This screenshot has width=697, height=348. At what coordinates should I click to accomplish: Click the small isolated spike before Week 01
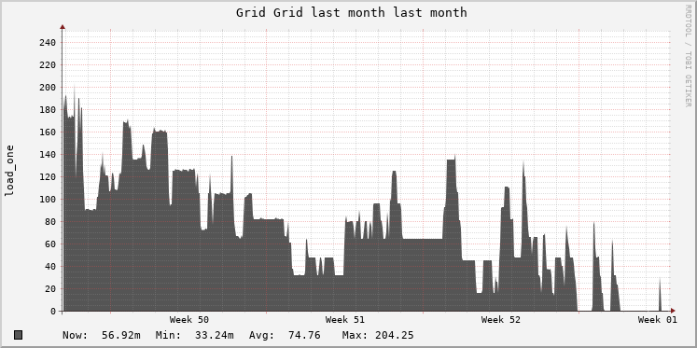660,294
